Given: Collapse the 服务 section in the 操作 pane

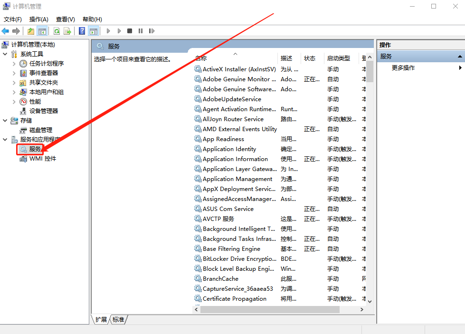Looking at the screenshot, I should [x=459, y=56].
